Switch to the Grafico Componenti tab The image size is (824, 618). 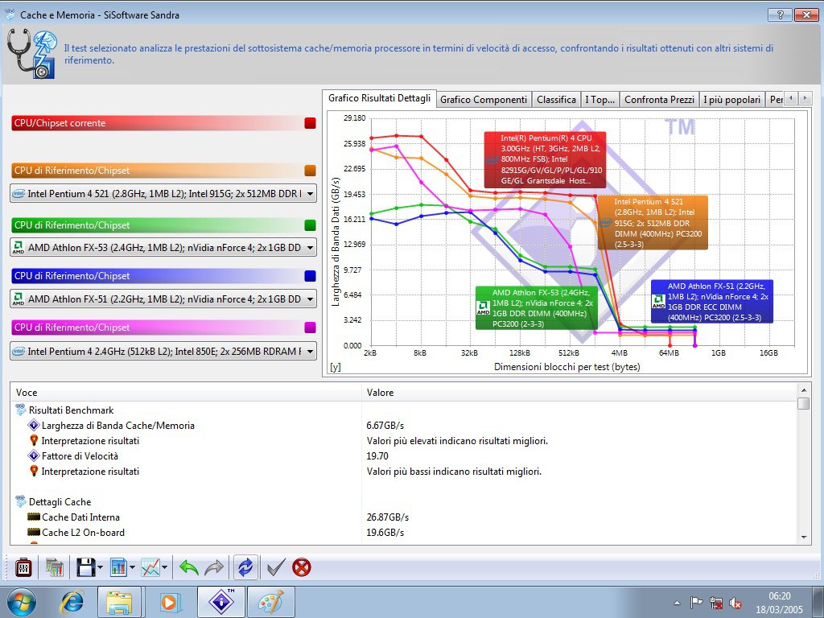pyautogui.click(x=484, y=99)
